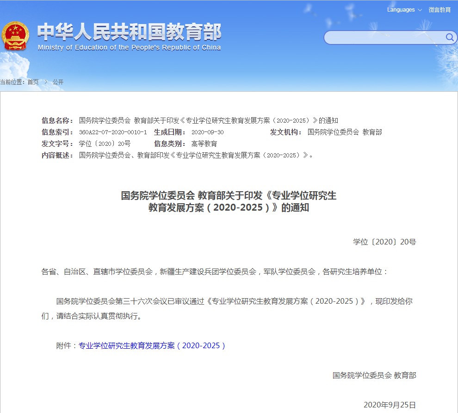Click the right-aligned 学位〔2020〕20号 document number
This screenshot has width=458, height=413.
[x=384, y=242]
